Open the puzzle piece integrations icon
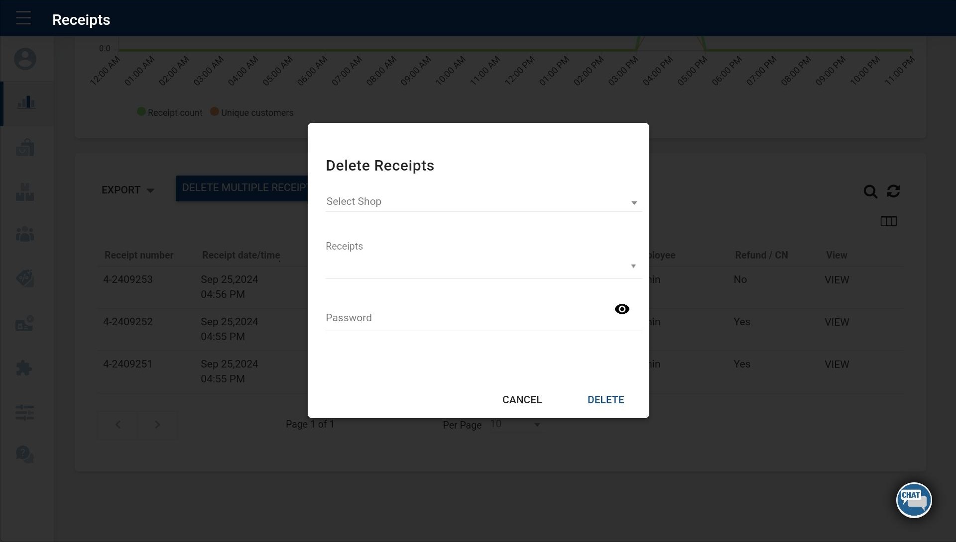 (x=24, y=368)
